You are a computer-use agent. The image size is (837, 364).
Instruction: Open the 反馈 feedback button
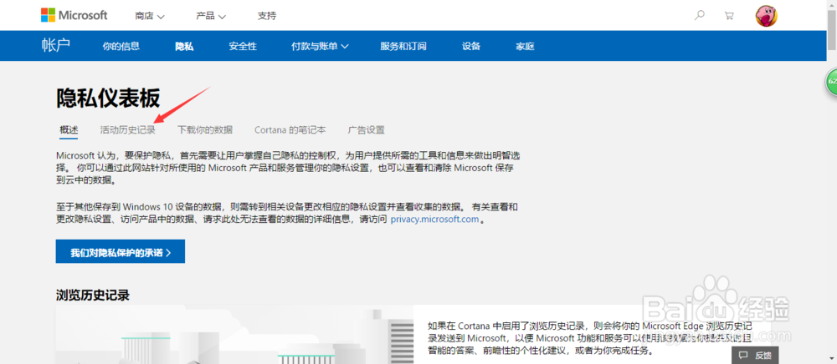(755, 355)
